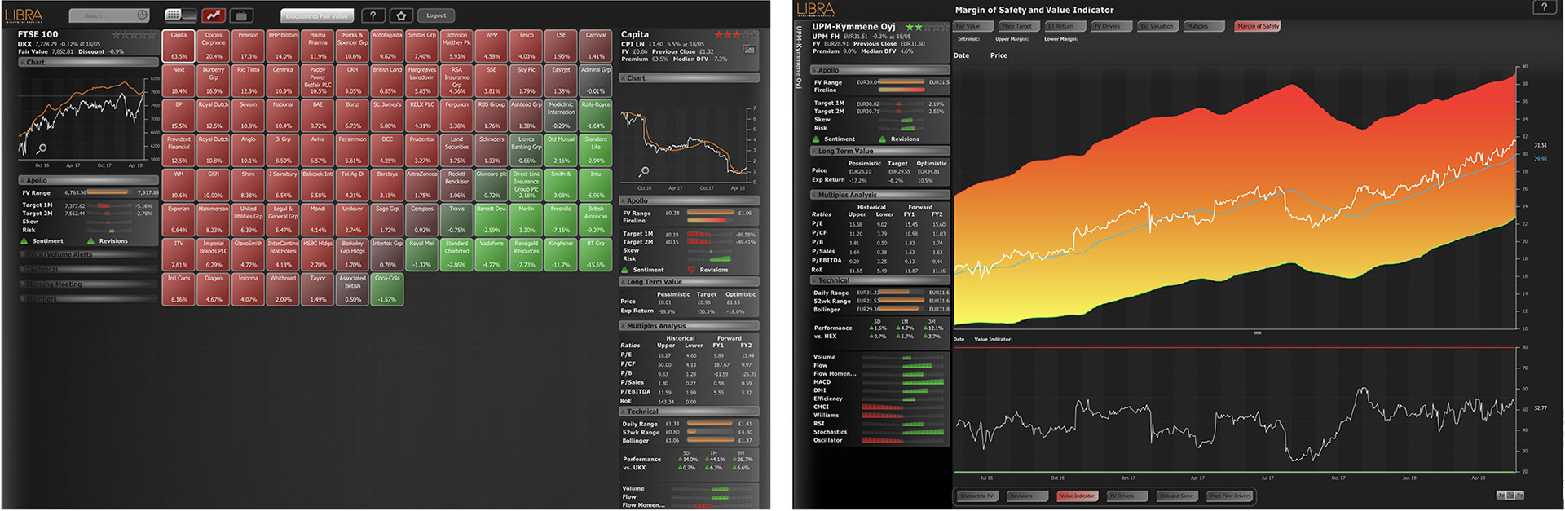Click the UPM-Kymmene Fireline bar
The height and width of the screenshot is (511, 1565).
(902, 90)
